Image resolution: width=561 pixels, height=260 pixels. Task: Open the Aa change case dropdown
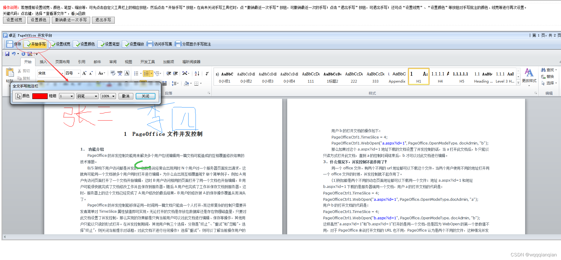[x=102, y=73]
